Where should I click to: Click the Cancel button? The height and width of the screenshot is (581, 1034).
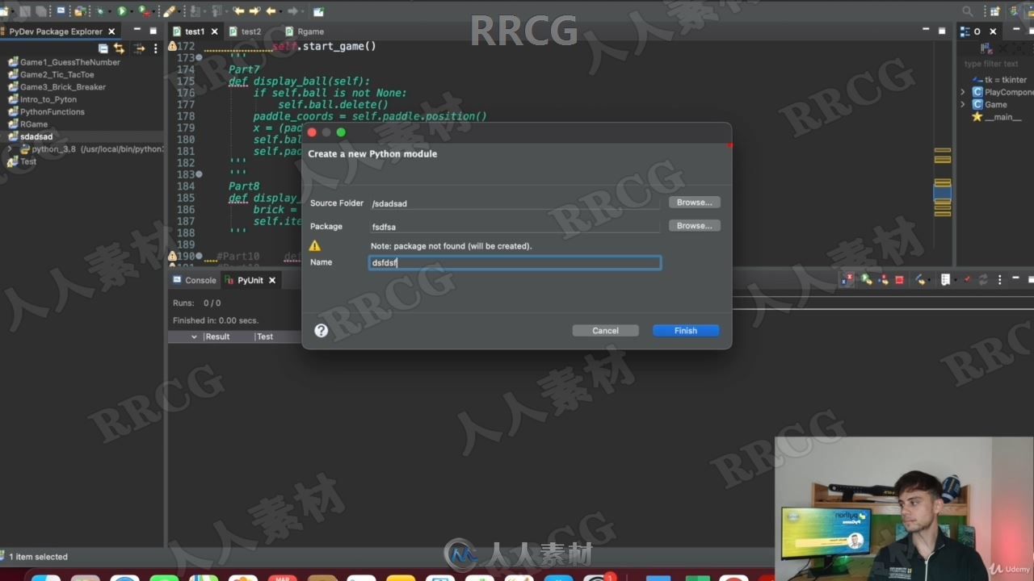point(605,331)
